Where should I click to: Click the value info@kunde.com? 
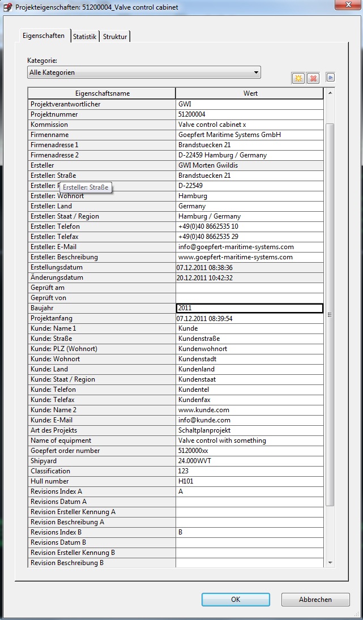click(x=250, y=420)
